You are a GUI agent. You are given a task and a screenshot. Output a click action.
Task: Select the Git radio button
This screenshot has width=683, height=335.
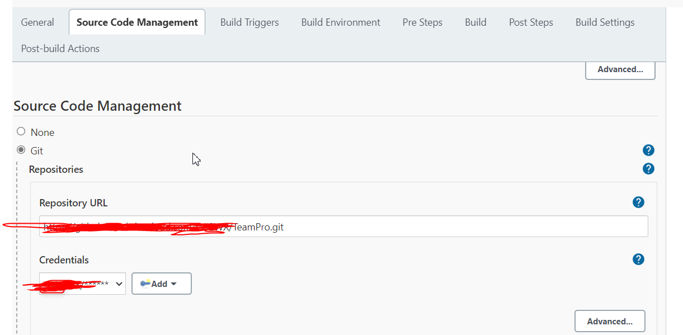(21, 149)
